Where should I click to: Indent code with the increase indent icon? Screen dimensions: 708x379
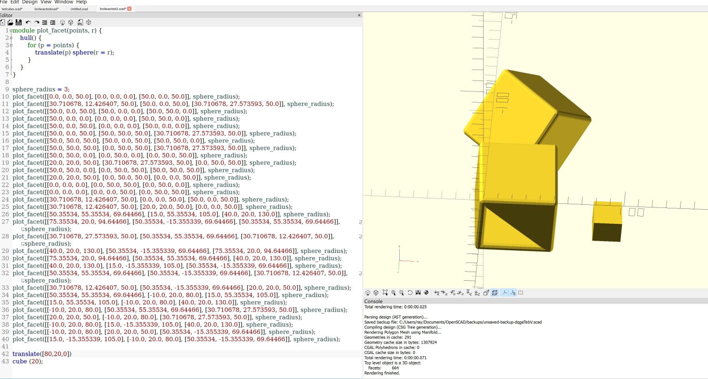(x=53, y=22)
